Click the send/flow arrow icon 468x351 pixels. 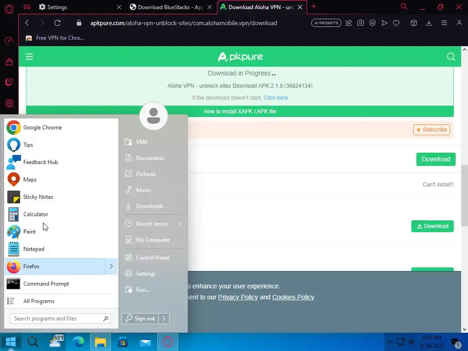(x=384, y=23)
